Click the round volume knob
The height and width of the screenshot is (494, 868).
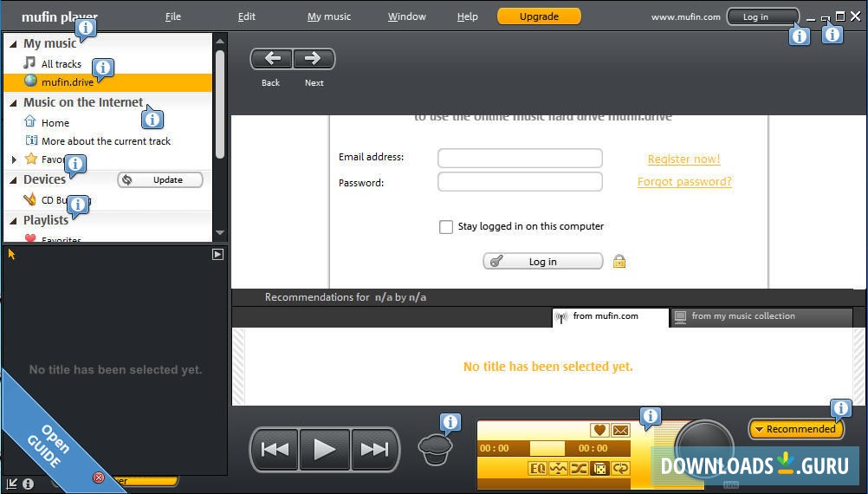coord(704,449)
